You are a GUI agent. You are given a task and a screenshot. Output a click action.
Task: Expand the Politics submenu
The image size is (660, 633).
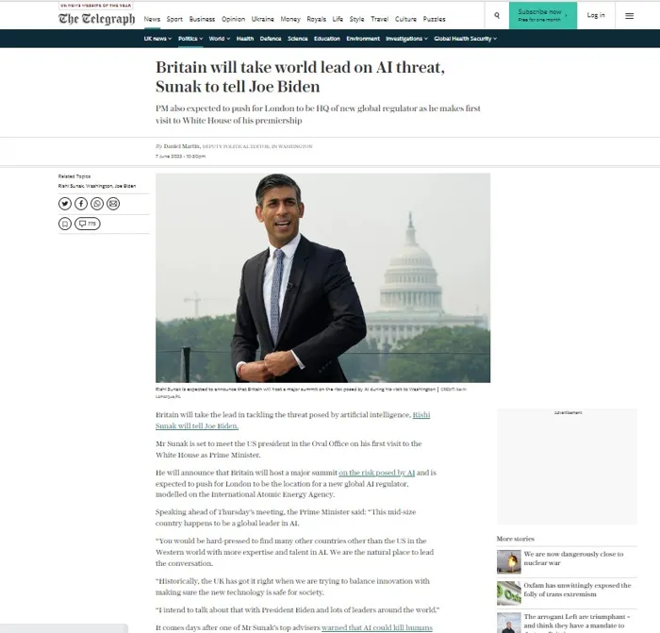[190, 39]
